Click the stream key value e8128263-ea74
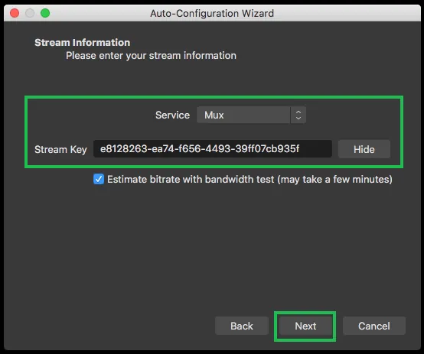 click(200, 148)
